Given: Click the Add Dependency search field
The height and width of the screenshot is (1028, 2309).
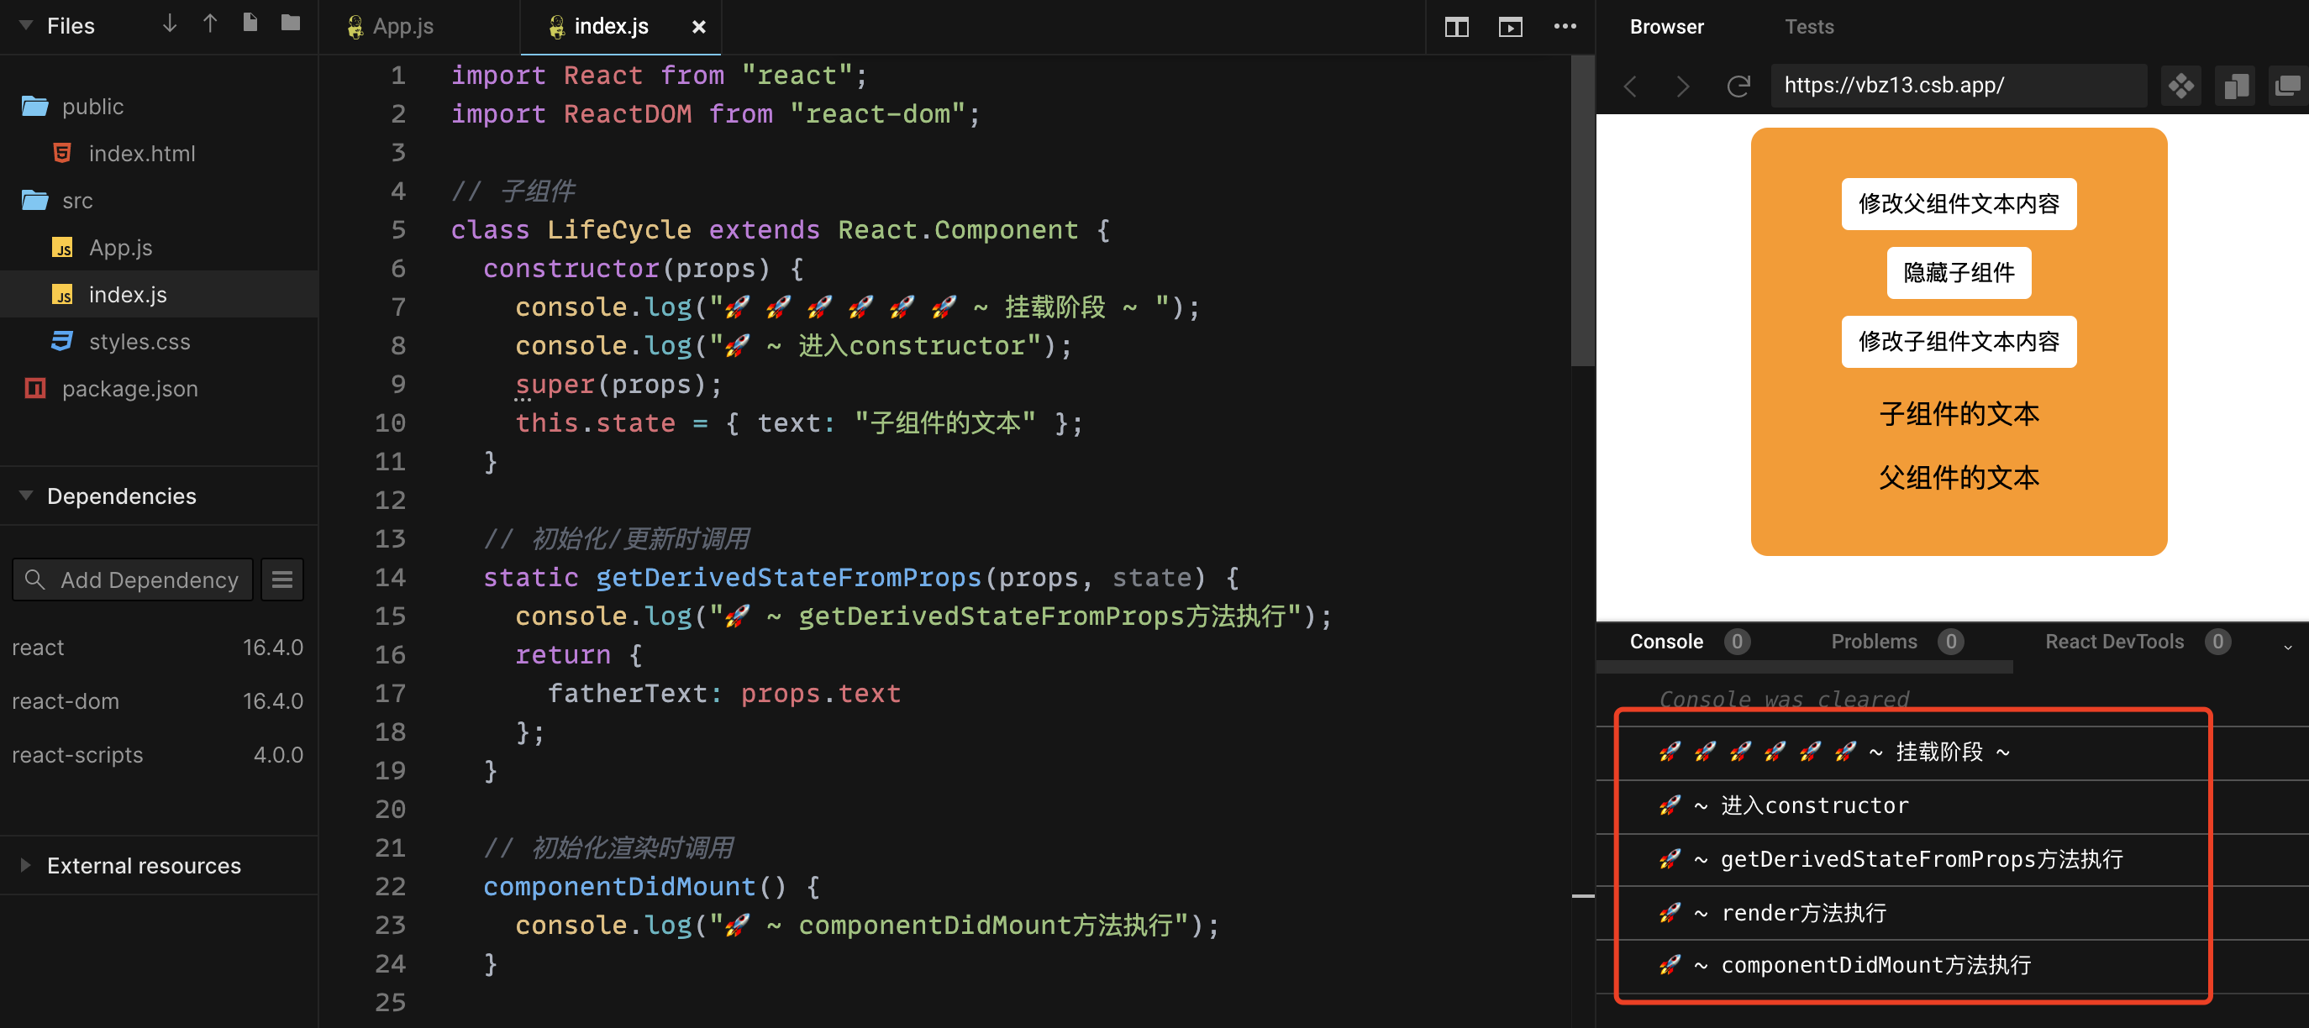Looking at the screenshot, I should coord(133,580).
